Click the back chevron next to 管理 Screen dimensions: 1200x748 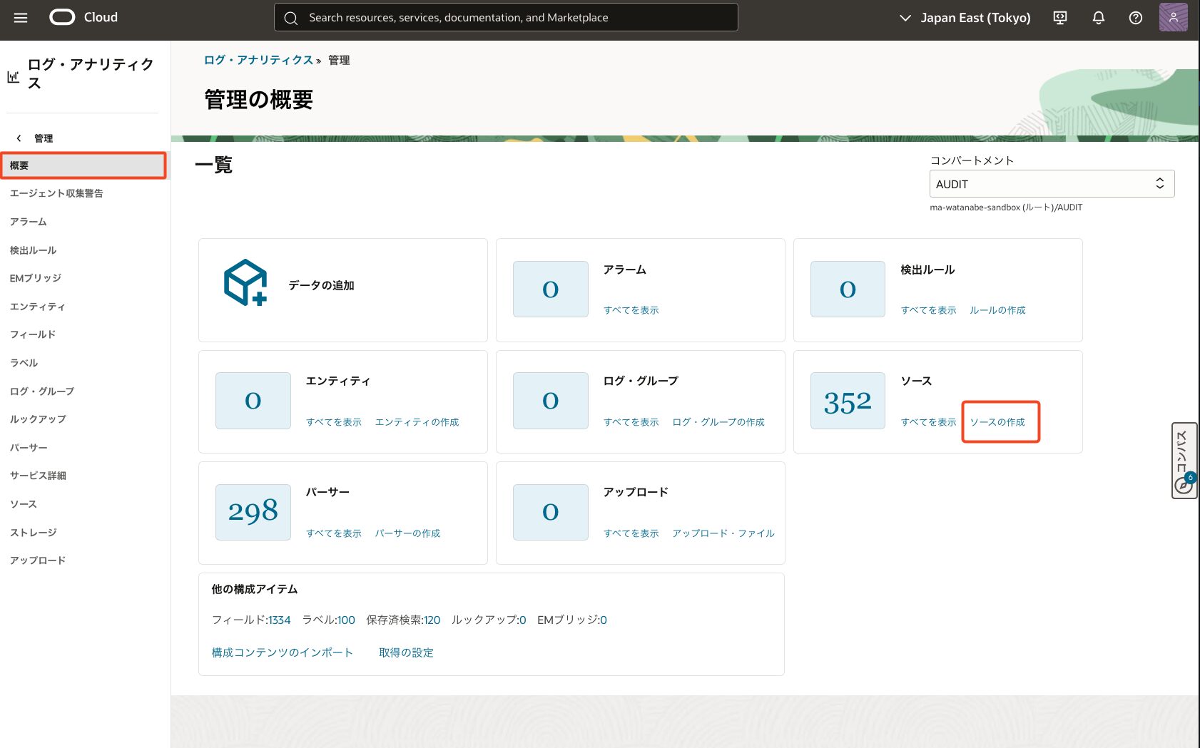click(x=19, y=138)
